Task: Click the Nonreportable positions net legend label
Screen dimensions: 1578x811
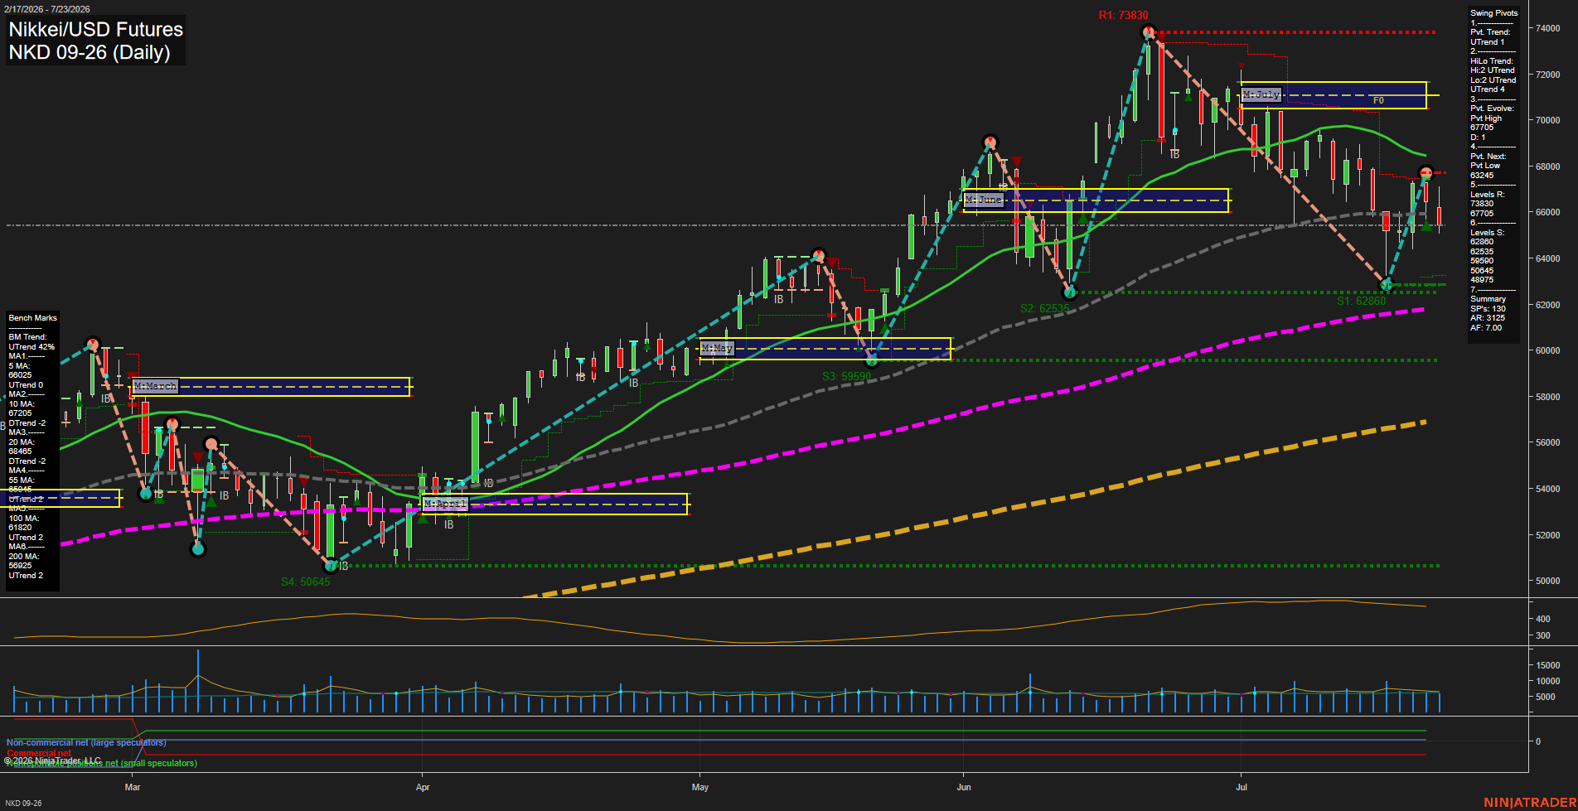Action: 102,764
